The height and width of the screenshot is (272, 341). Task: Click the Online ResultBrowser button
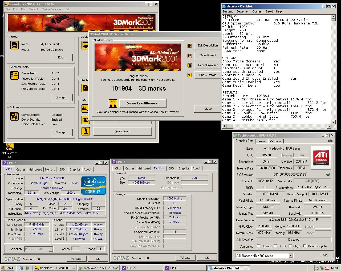click(143, 103)
